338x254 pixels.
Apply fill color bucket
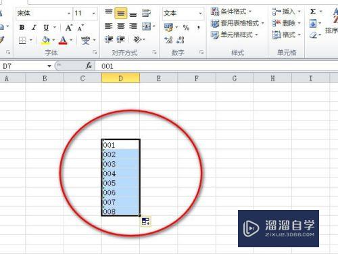click(x=46, y=40)
